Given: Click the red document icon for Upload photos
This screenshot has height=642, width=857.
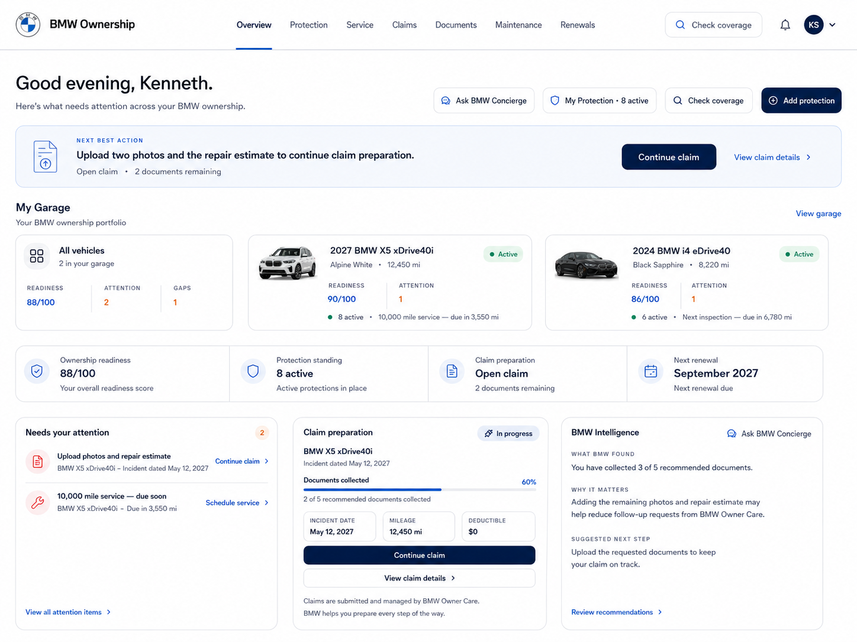Looking at the screenshot, I should [37, 462].
